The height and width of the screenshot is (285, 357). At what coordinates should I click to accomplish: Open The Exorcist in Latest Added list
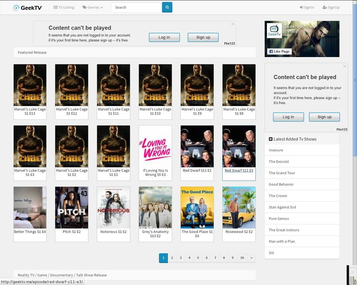point(302,162)
